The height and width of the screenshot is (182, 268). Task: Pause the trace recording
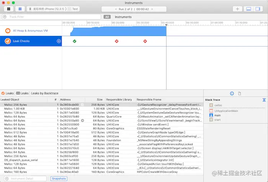click(20, 9)
